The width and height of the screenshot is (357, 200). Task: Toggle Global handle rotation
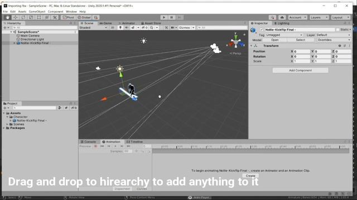[x=84, y=17]
